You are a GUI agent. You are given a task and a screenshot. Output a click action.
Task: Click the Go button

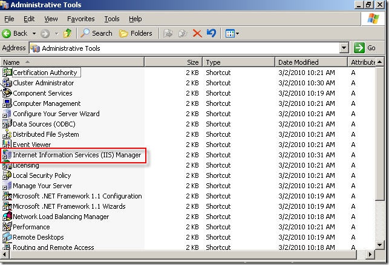(x=365, y=48)
